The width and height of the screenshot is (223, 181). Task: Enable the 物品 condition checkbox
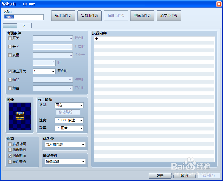[x=10, y=80]
